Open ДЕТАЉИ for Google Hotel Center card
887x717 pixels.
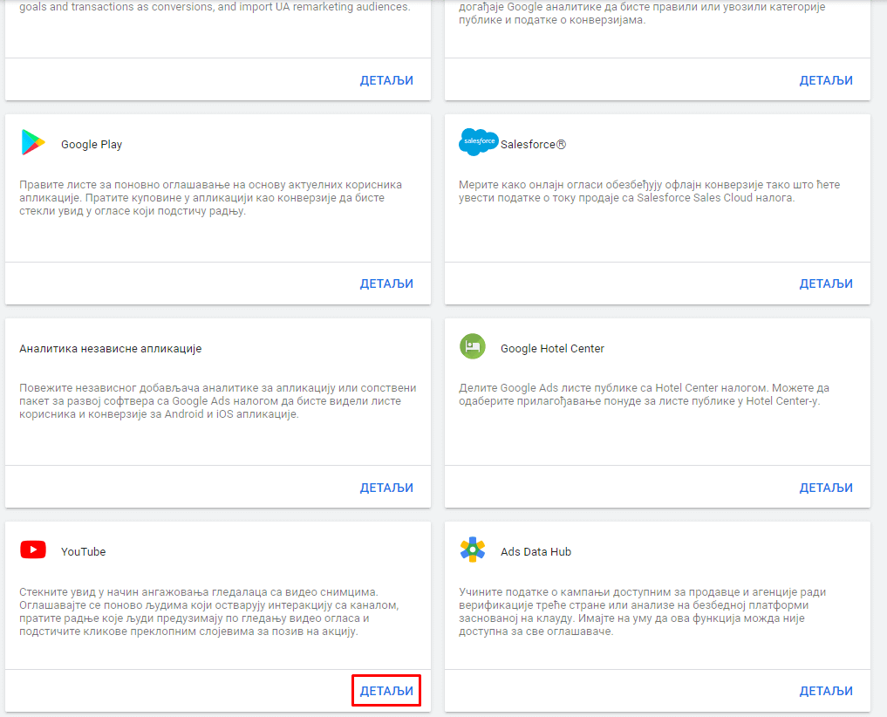[826, 488]
